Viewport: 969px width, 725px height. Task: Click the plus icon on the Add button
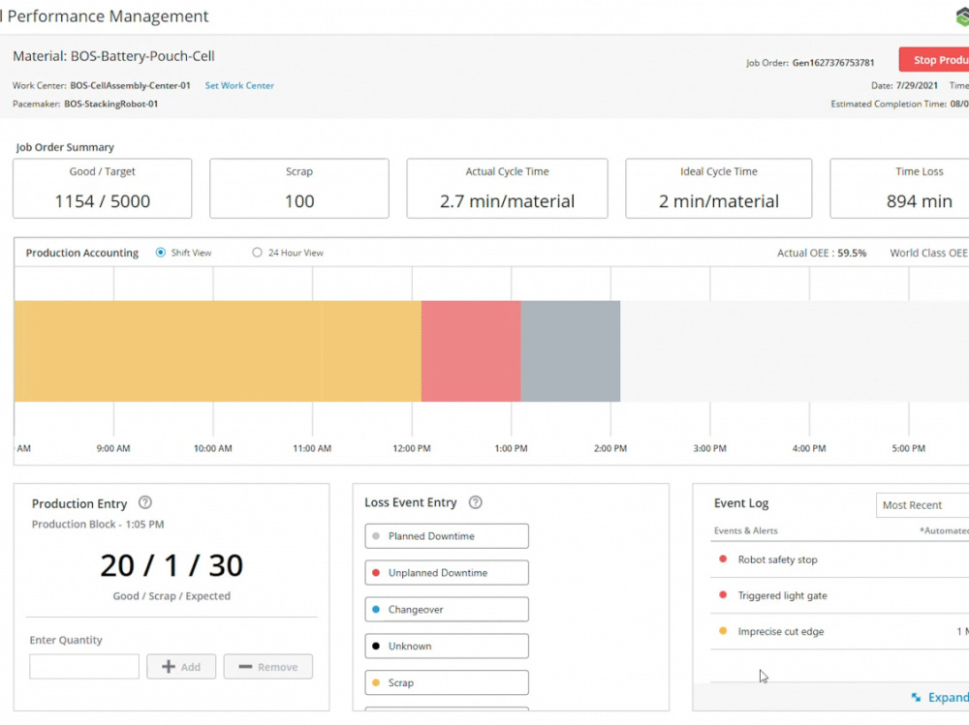(x=168, y=667)
